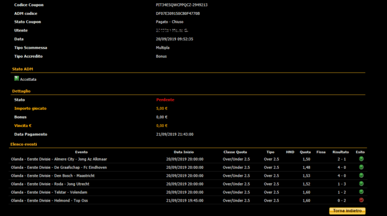This screenshot has width=387, height=216.
Task: Click green outcome icon for Almere City match
Action: (x=362, y=159)
